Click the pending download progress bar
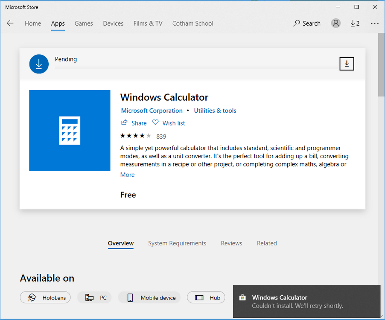This screenshot has width=385, height=320. [x=196, y=68]
